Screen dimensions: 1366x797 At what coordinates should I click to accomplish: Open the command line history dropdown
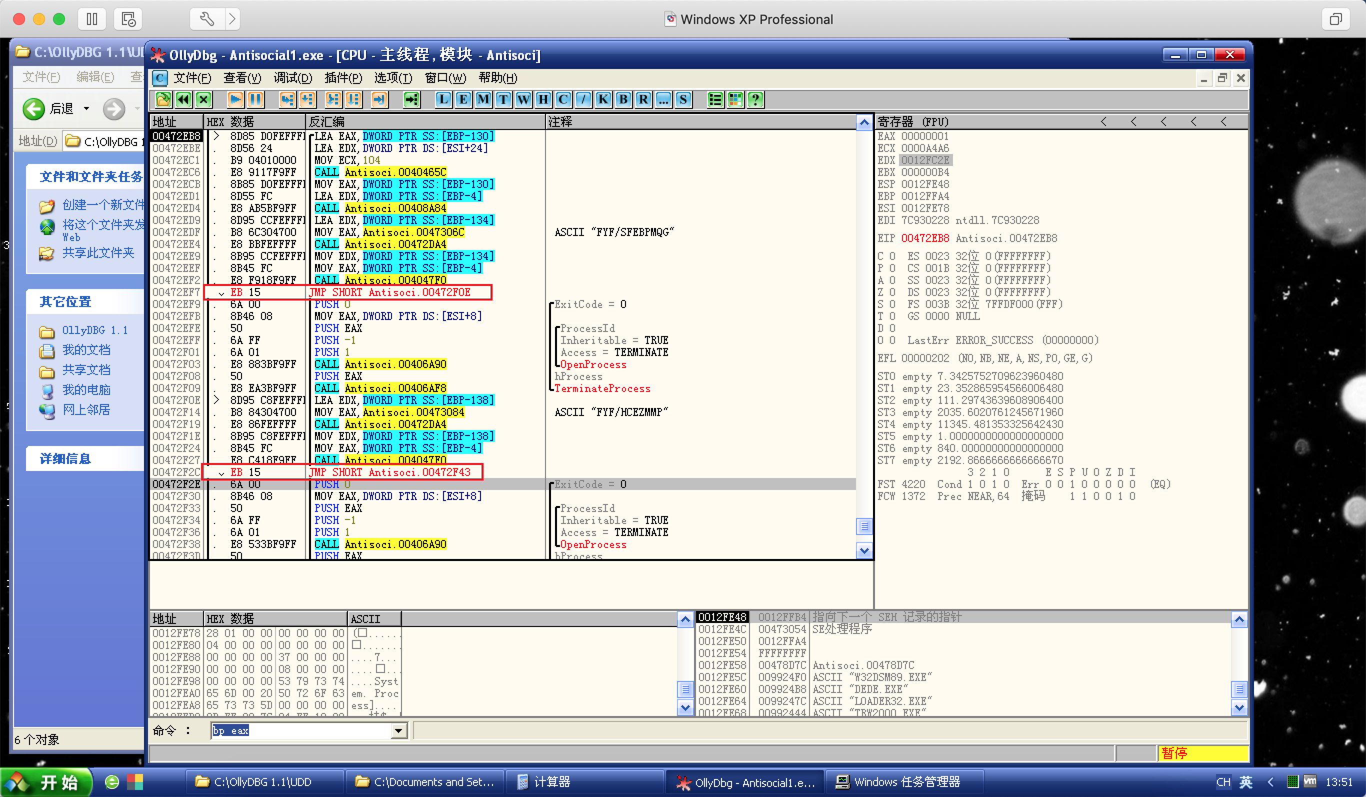pos(398,731)
